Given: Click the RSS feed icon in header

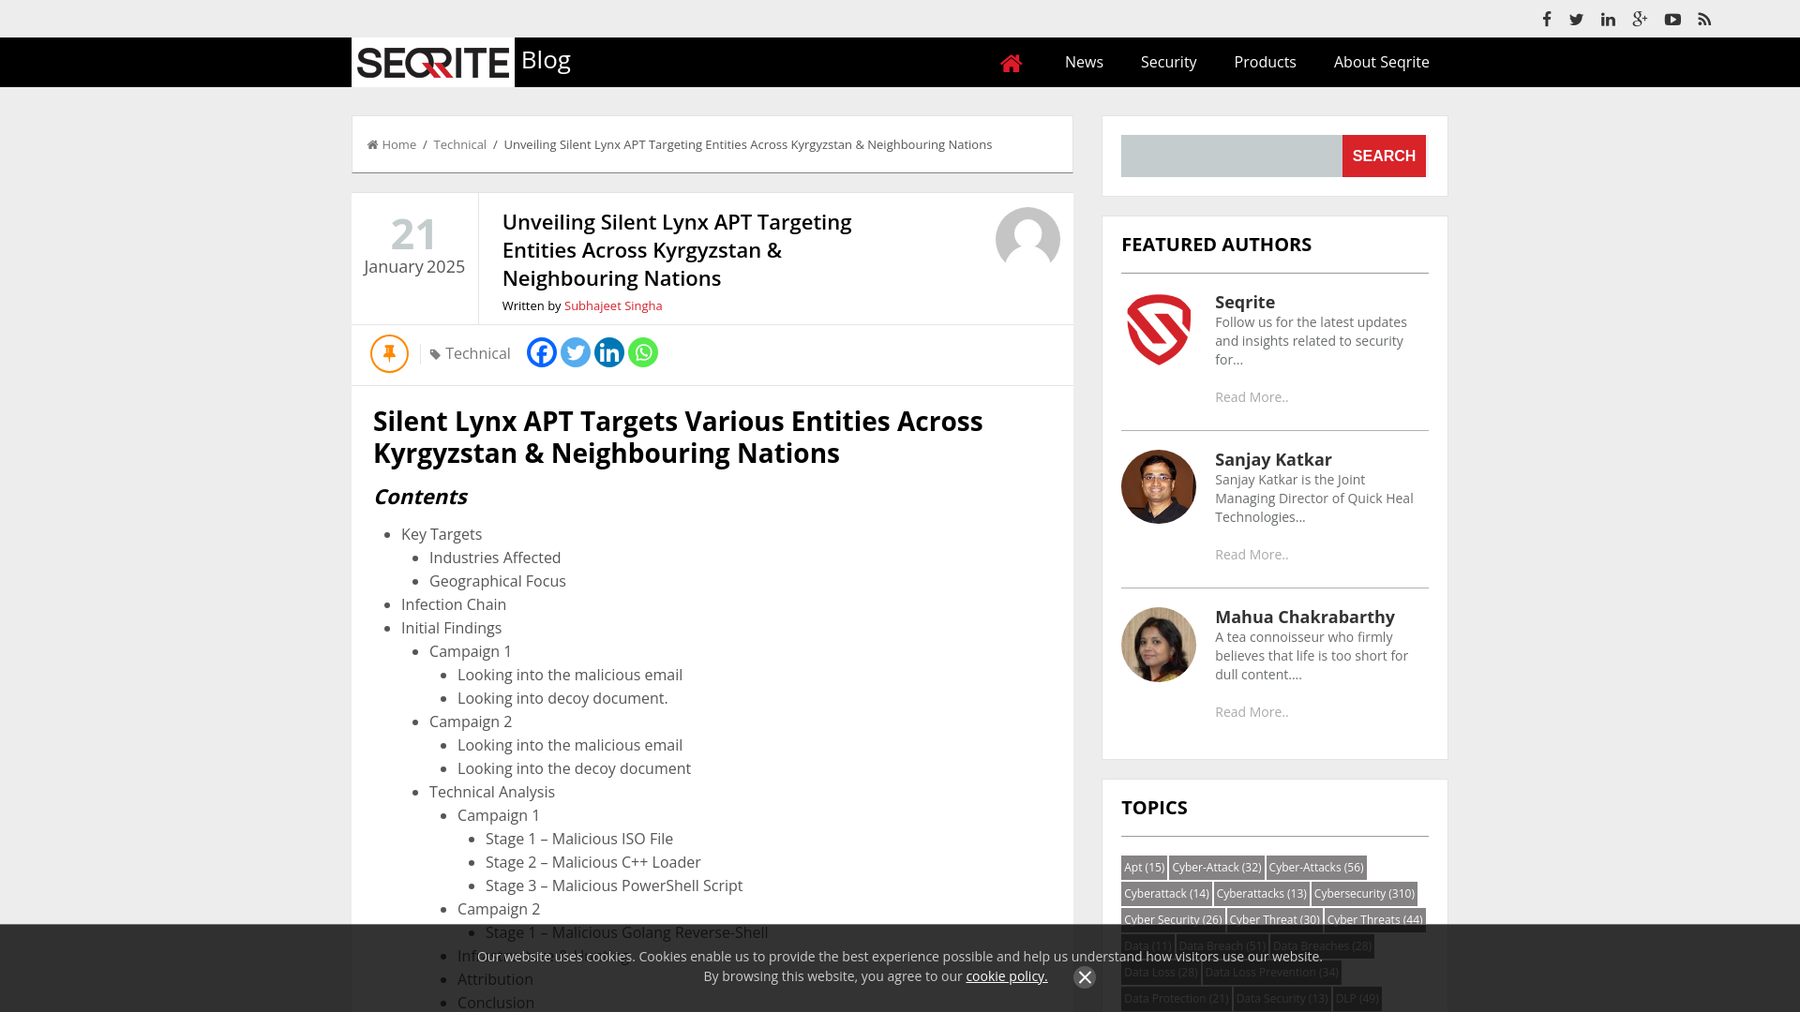Looking at the screenshot, I should point(1704,19).
